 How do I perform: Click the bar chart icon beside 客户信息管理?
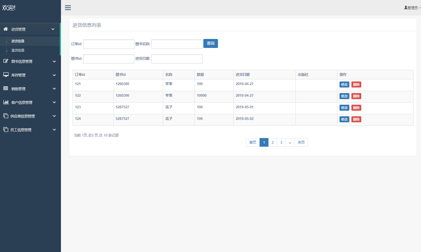[x=6, y=102]
